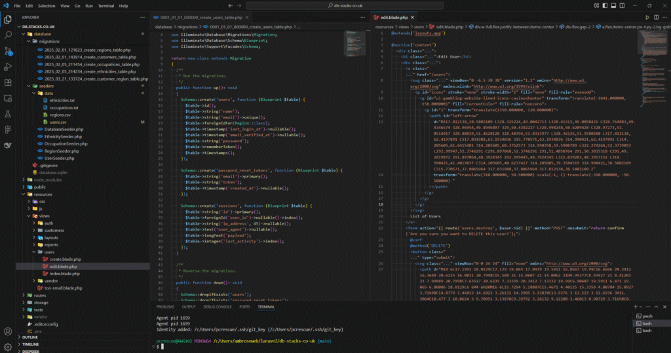Open users.csv in the data folder

[58, 122]
